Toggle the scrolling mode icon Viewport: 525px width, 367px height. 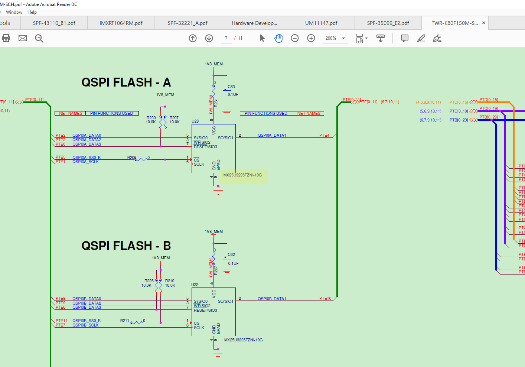(381, 38)
